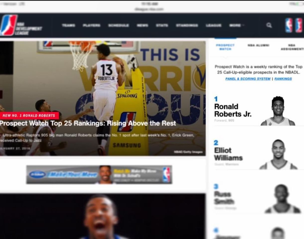Click the D-League logo beside NBA logo
The image size is (304, 239).
point(299,25)
